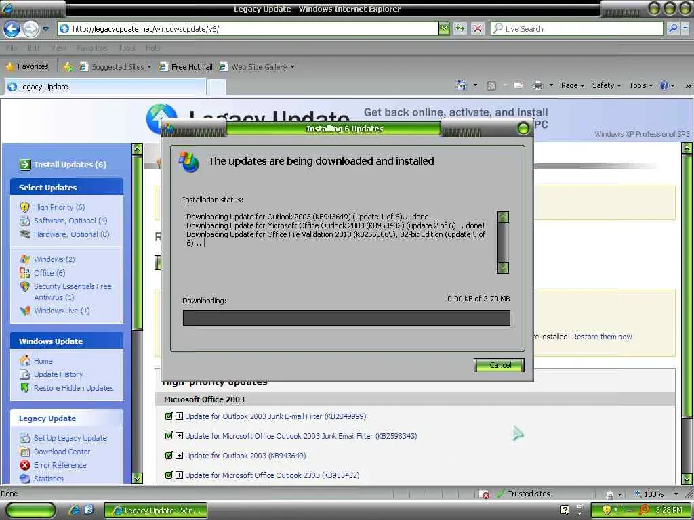Image resolution: width=694 pixels, height=520 pixels.
Task: Open the View menu
Action: [58, 48]
